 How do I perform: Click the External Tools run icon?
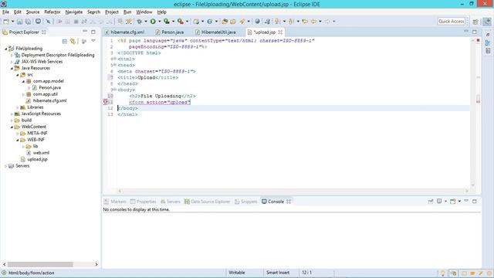tap(181, 22)
